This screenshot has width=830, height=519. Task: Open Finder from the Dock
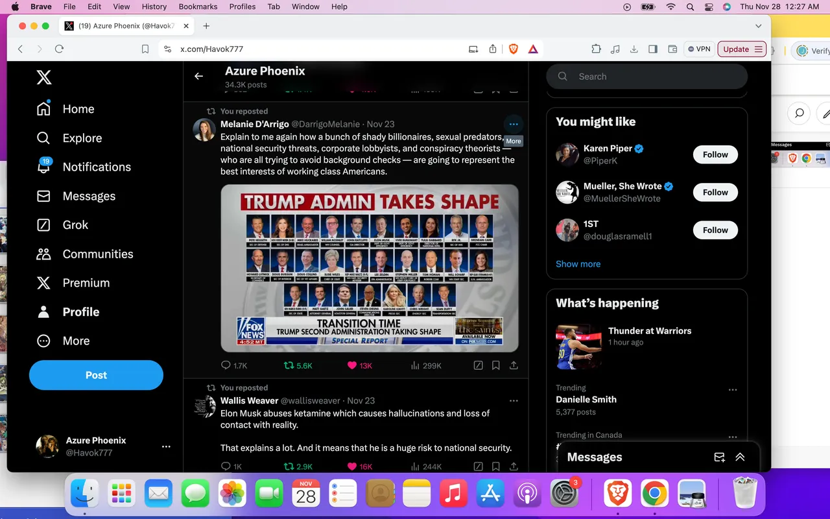85,494
